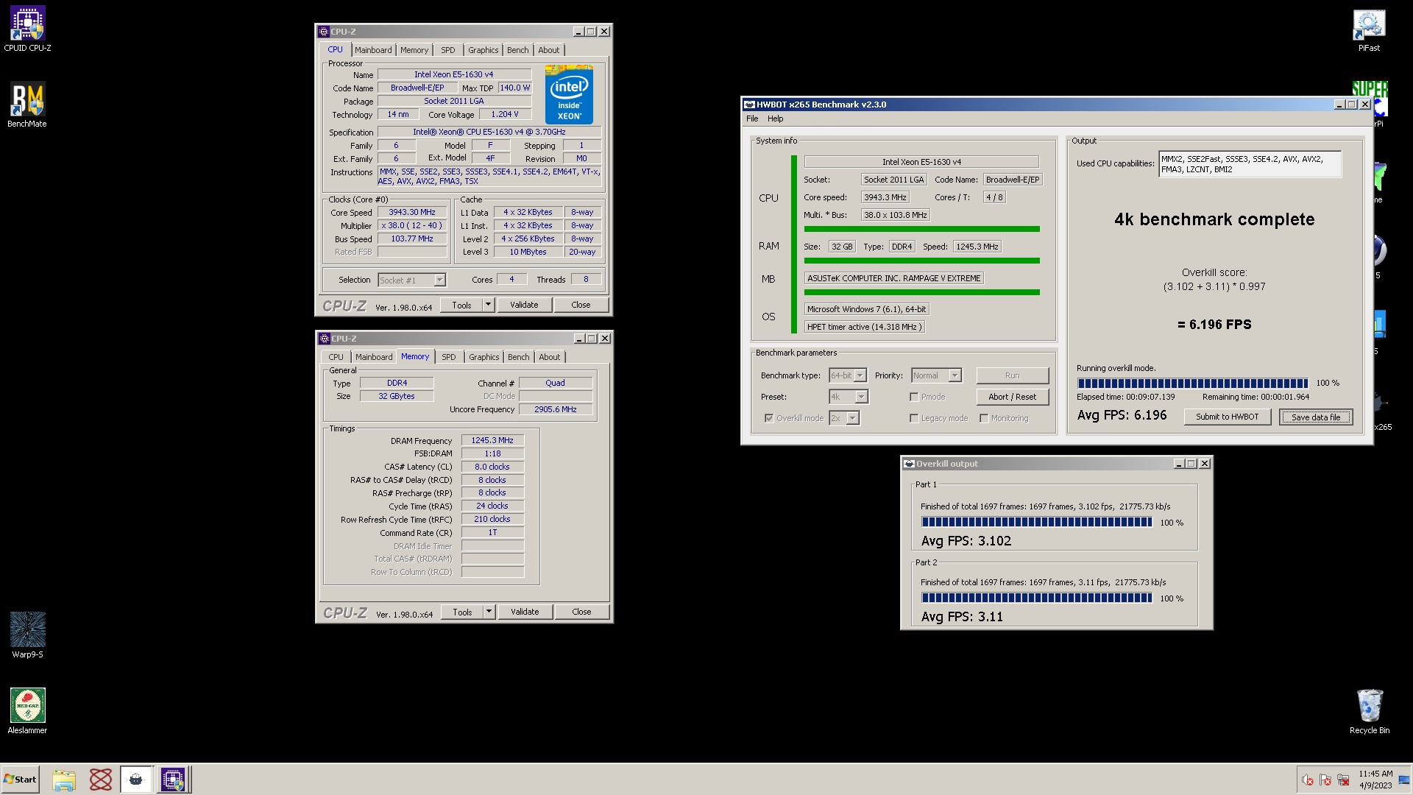Click the network tray icon
This screenshot has width=1413, height=795.
click(x=1343, y=780)
